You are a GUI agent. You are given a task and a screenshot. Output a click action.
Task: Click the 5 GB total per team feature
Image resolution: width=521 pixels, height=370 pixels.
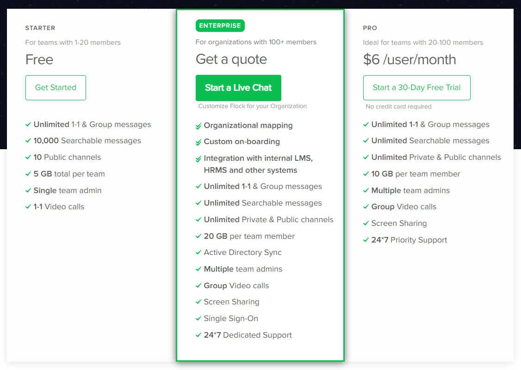(69, 174)
